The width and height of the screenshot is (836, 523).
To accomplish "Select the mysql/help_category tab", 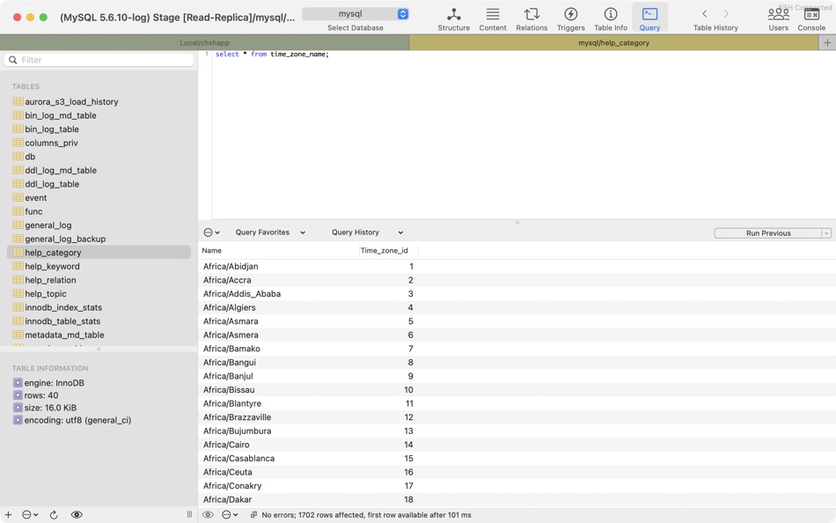I will [613, 42].
